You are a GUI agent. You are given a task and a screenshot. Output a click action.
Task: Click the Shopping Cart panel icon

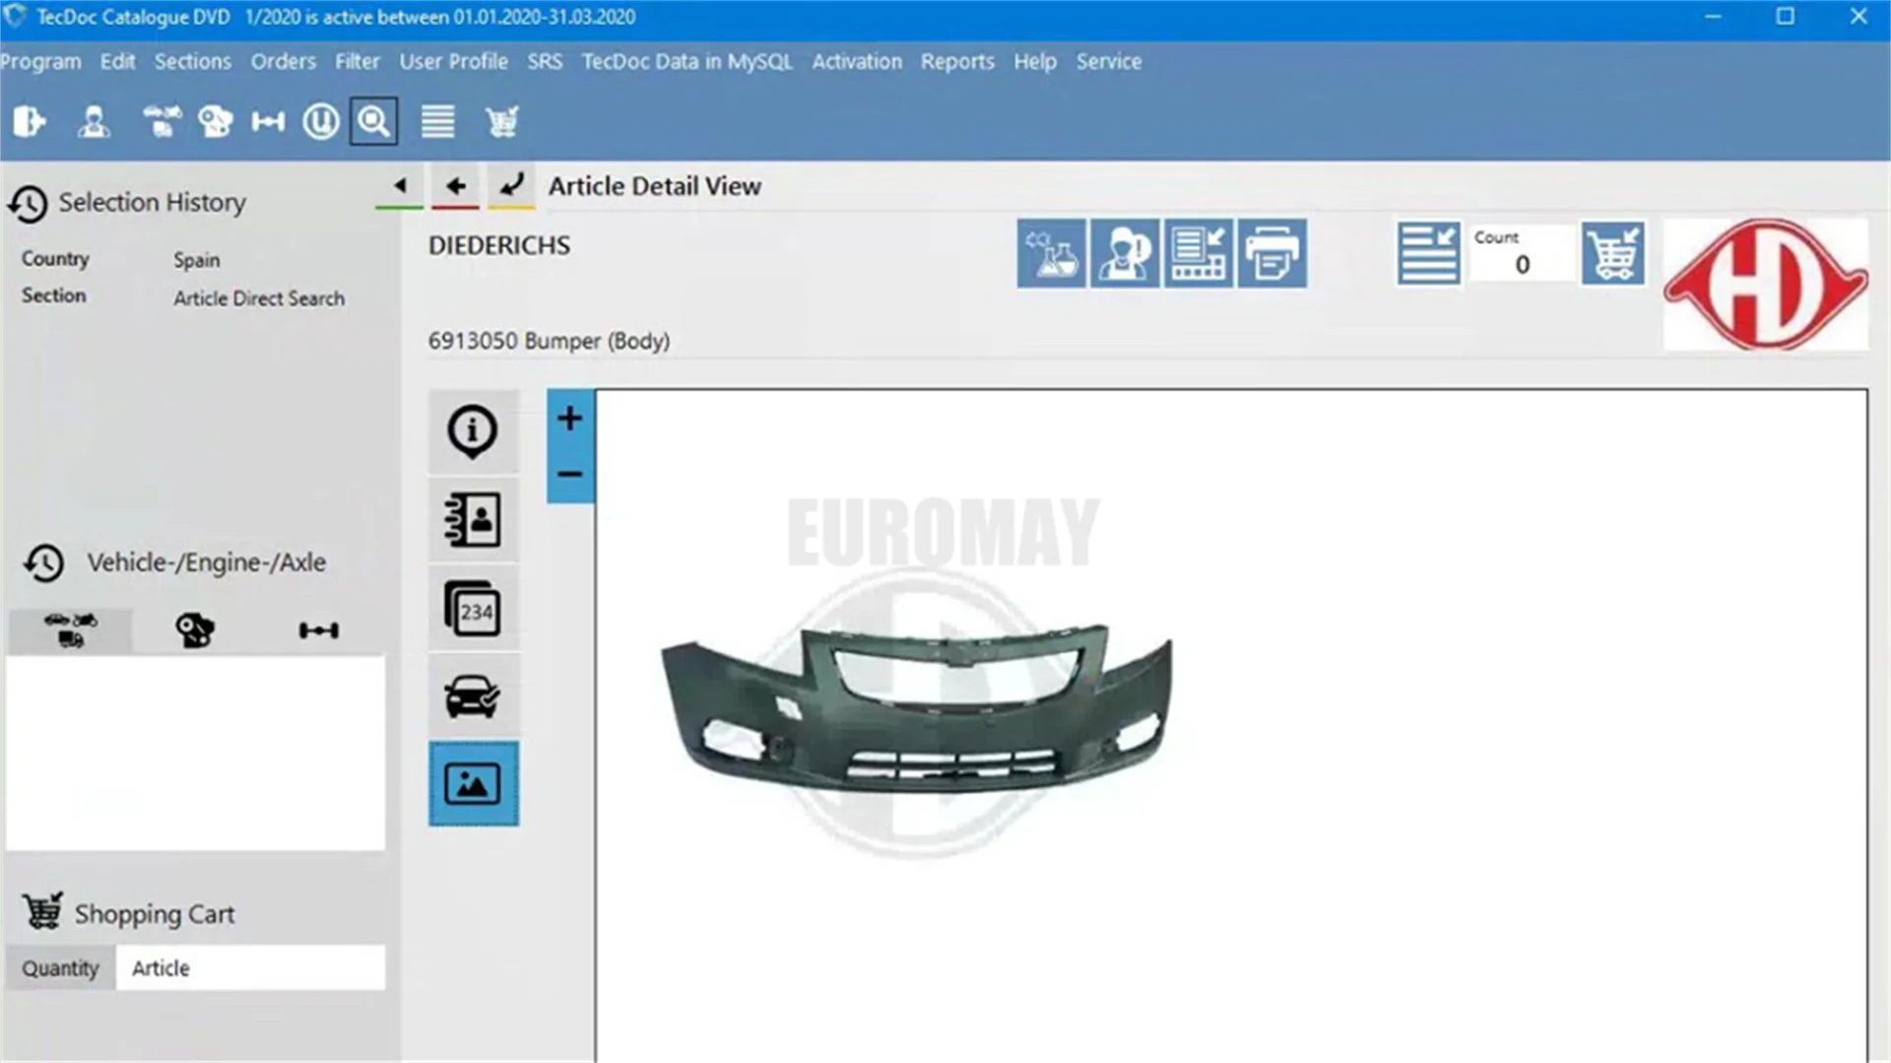[x=42, y=911]
